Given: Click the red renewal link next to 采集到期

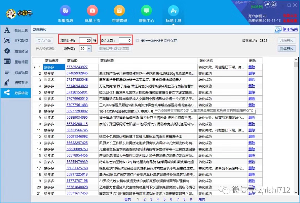Looking at the screenshot, I should coord(290,20).
